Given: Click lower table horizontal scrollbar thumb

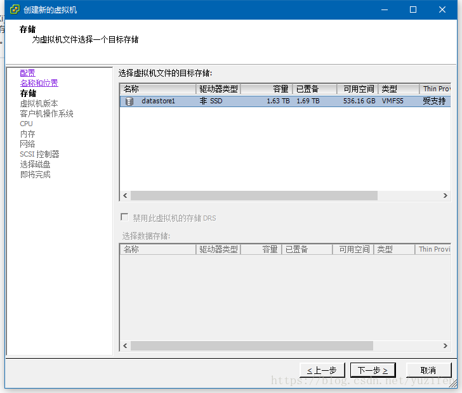Looking at the screenshot, I should tap(252, 345).
